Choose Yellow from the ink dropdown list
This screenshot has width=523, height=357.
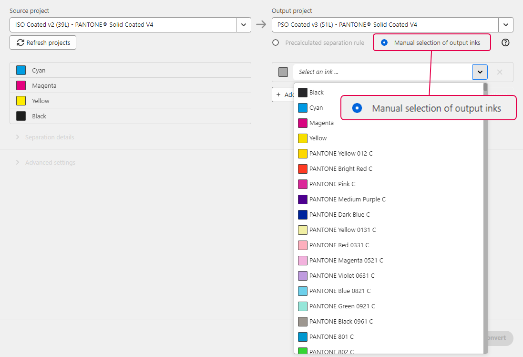[x=389, y=138]
